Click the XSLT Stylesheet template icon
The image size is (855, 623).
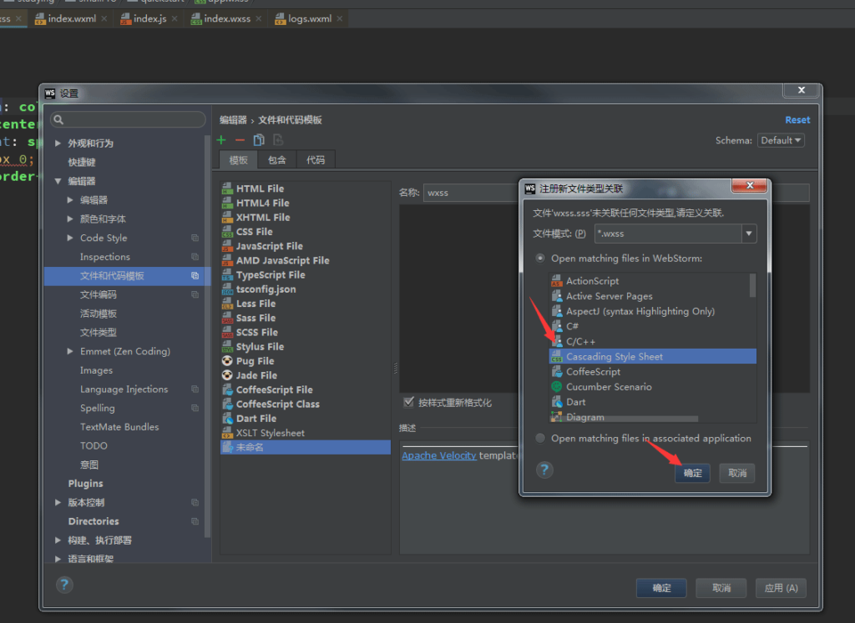[x=227, y=433]
